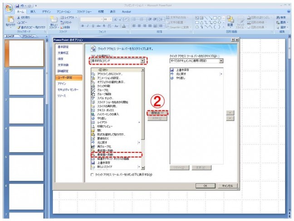Open the 挿入 ribbon tab

tap(33, 11)
